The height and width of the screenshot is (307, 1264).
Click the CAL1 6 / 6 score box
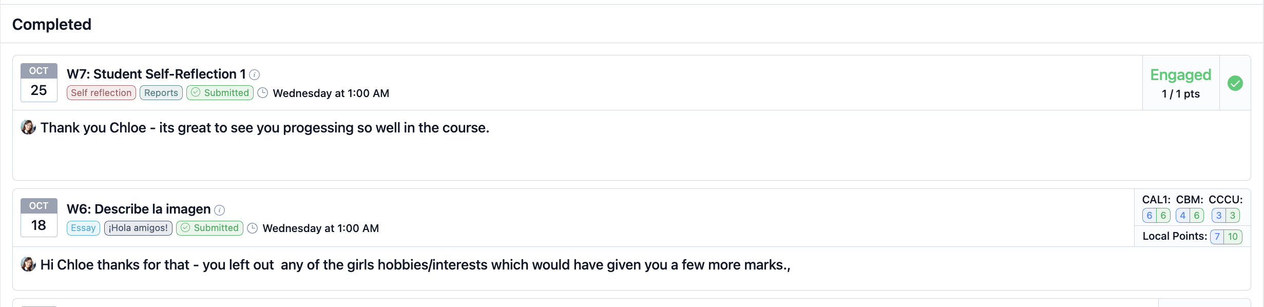point(1156,216)
